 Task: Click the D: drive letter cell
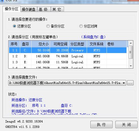click(x=26, y=56)
